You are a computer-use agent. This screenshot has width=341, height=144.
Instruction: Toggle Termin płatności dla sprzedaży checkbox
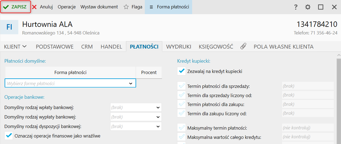click(x=181, y=86)
